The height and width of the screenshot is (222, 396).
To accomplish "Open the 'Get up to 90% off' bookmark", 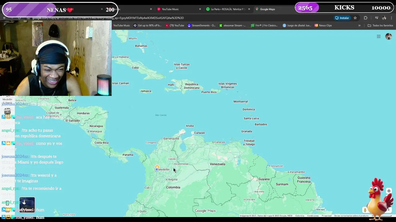I will (147, 26).
